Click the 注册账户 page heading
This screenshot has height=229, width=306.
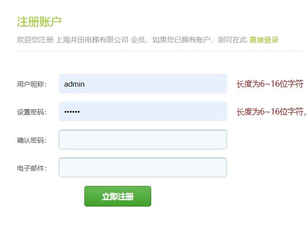(x=39, y=22)
